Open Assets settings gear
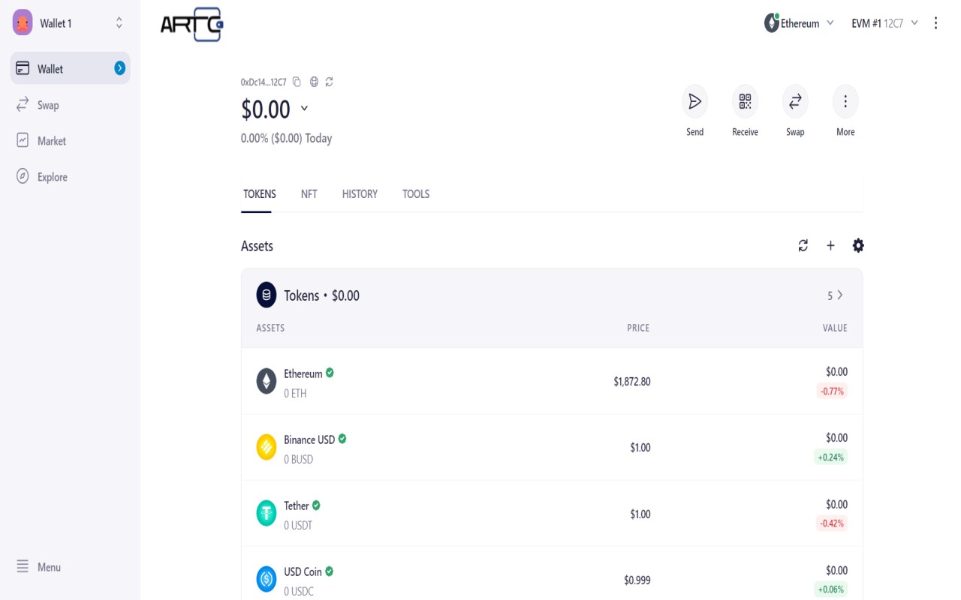The height and width of the screenshot is (600, 961). (858, 245)
